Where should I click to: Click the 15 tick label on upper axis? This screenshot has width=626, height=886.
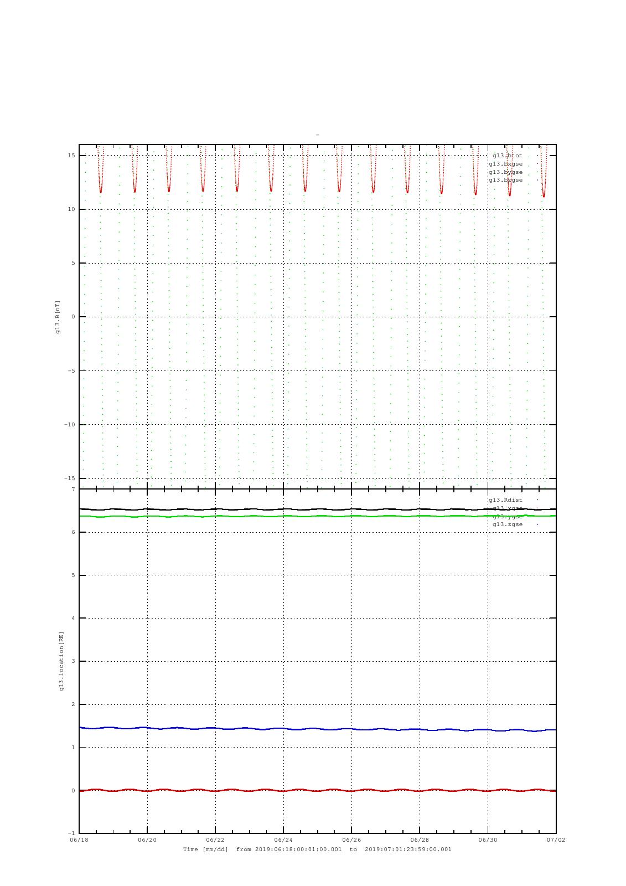72,156
